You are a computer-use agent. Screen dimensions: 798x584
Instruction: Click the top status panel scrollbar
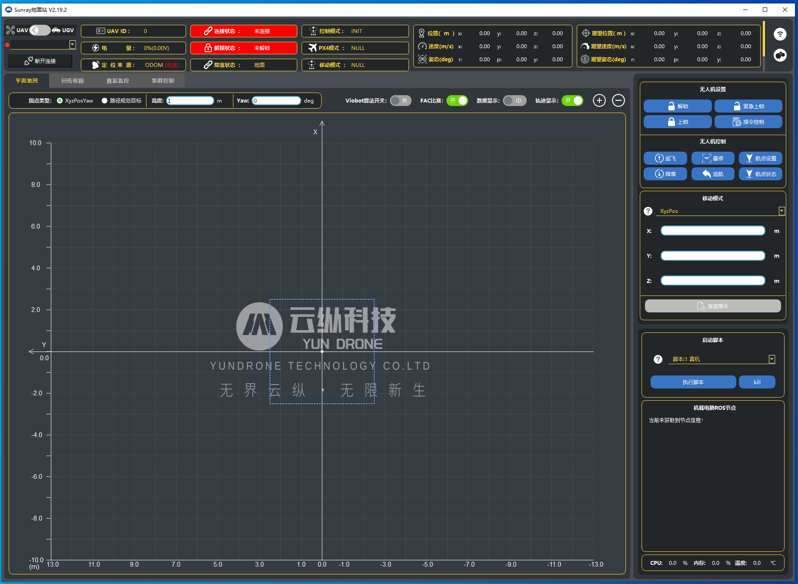pyautogui.click(x=764, y=38)
